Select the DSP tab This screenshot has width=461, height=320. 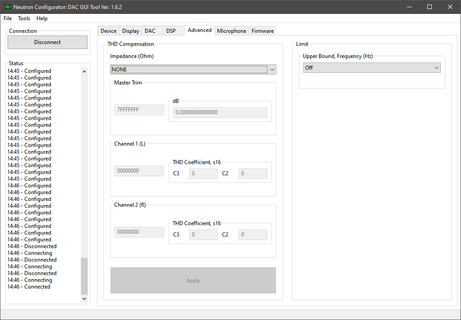(x=171, y=31)
